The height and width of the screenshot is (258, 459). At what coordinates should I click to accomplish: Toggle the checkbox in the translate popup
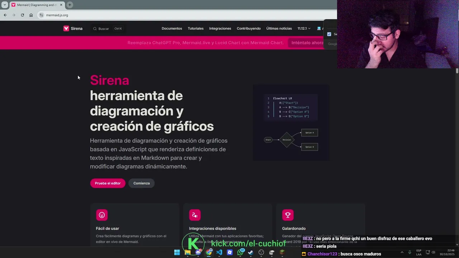329,34
